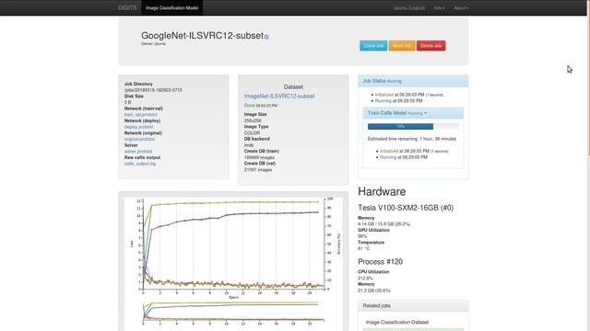Click the 'Hardware' heading
This screenshot has height=331, width=590.
(382, 191)
